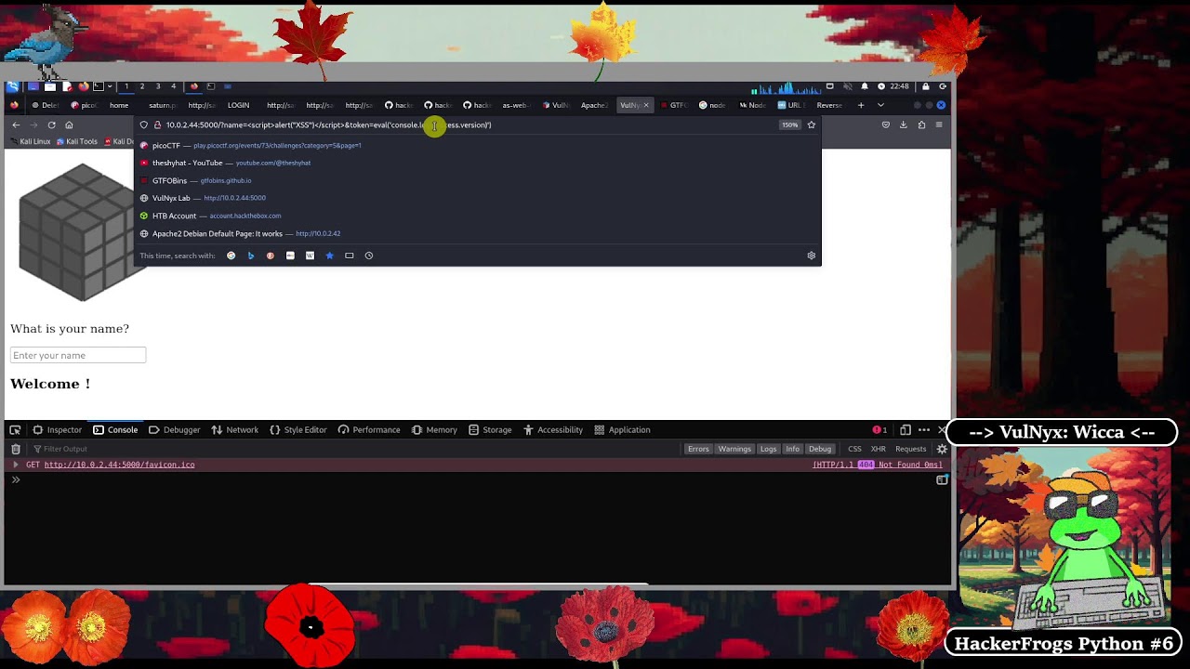1190x669 pixels.
Task: Click the notification bell in system panel
Action: 865,86
